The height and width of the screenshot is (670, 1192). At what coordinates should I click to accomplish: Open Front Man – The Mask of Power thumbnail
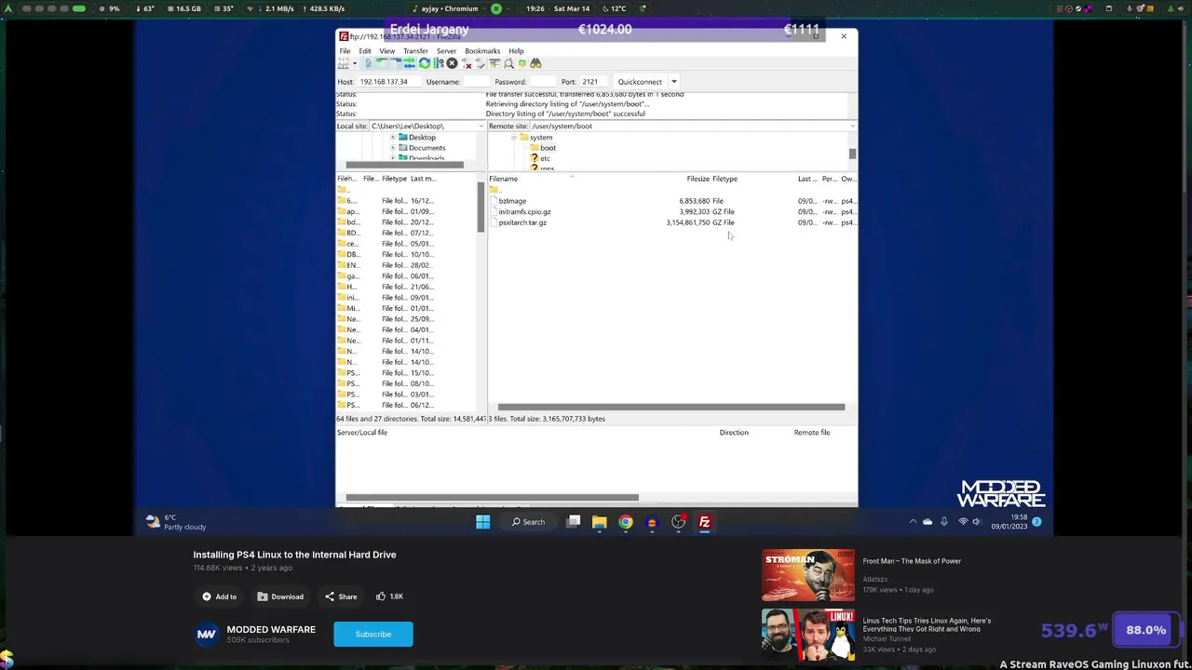point(807,575)
